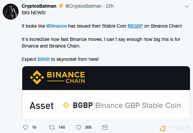Expand the tweet options chevron menu
Screen dimensions: 193x133
pyautogui.click(x=187, y=6)
